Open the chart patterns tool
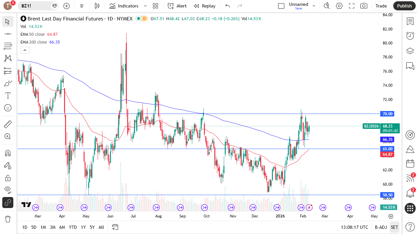Screen dimensions: 417x234 pyautogui.click(x=8, y=58)
